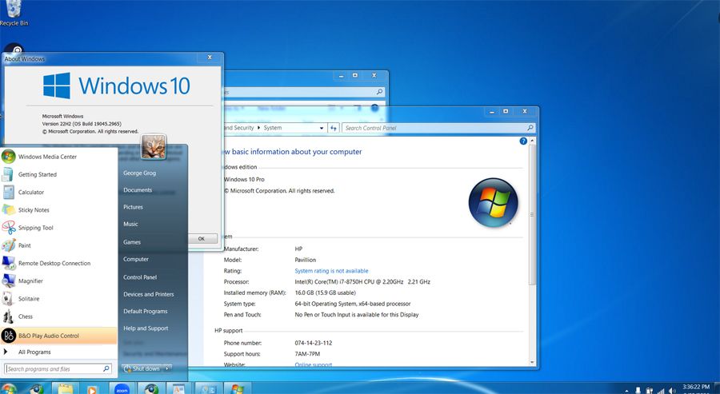Expand All Programs list
The image size is (720, 394).
(58, 352)
